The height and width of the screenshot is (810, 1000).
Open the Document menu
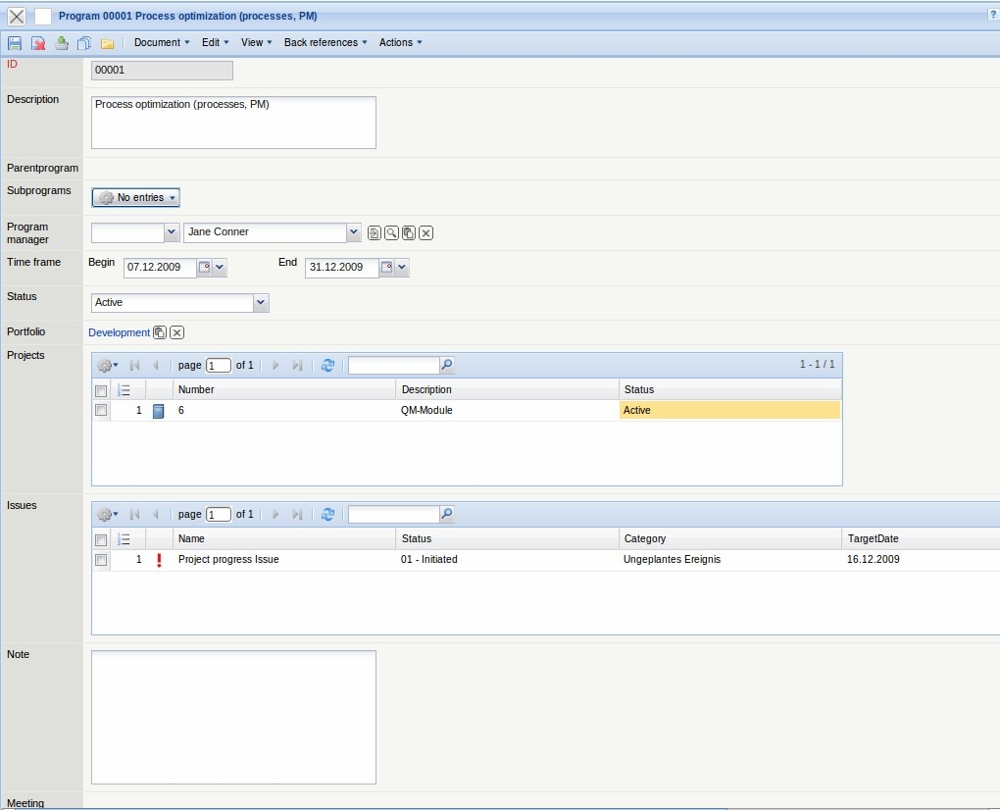tap(162, 43)
